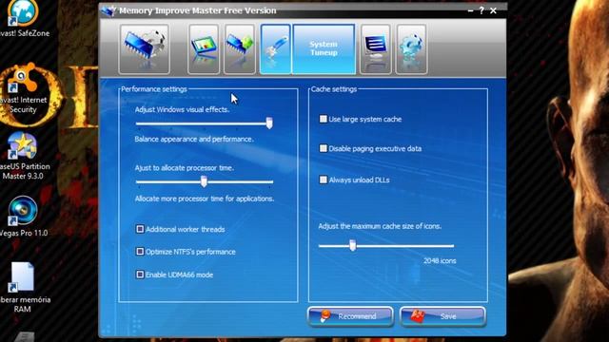Click the Windows visual effects slider handle
Image resolution: width=609 pixels, height=342 pixels.
[x=269, y=123]
